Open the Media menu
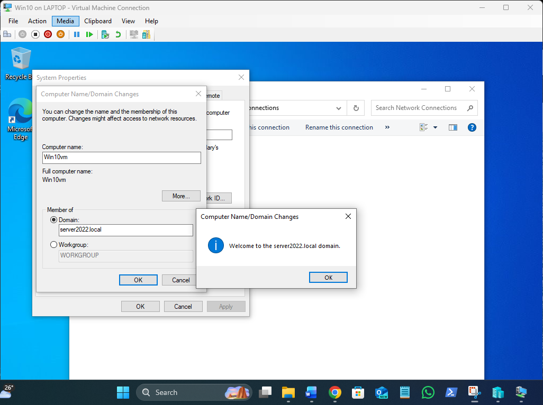543x405 pixels. coord(66,21)
